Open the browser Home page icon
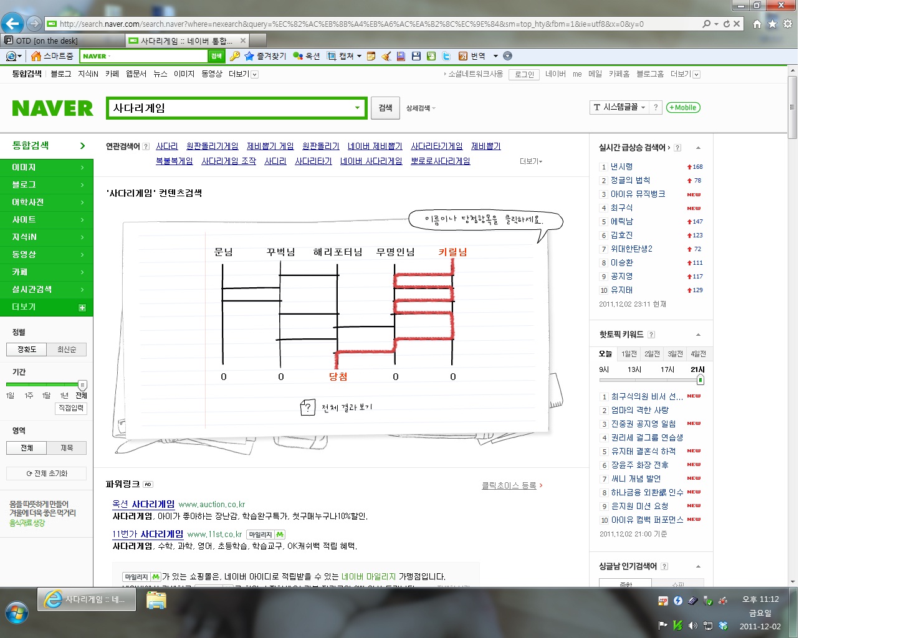 click(757, 24)
